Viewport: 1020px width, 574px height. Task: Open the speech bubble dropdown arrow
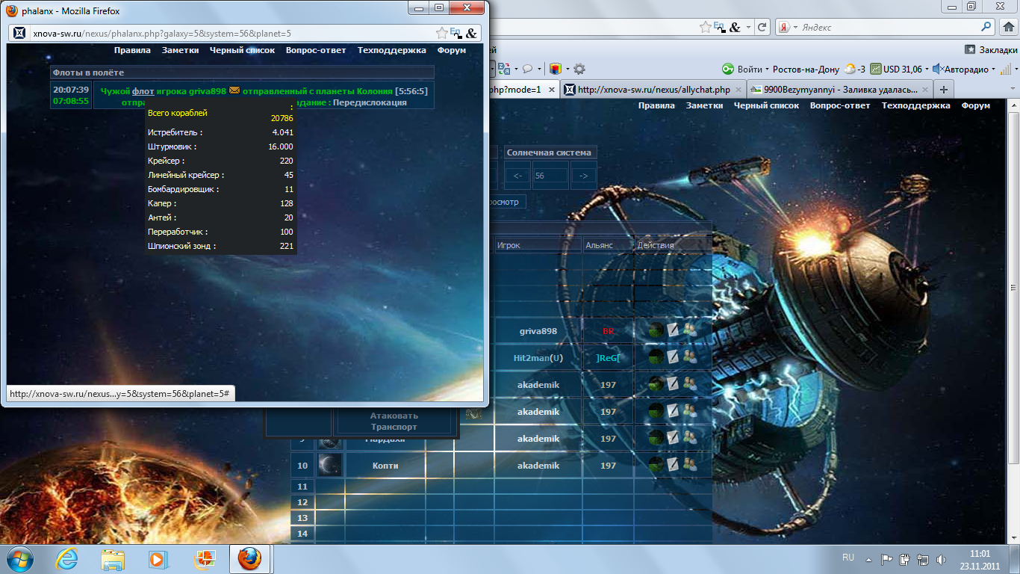tap(538, 70)
